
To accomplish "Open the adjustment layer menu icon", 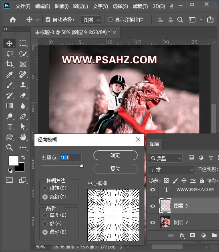I will [203, 236].
